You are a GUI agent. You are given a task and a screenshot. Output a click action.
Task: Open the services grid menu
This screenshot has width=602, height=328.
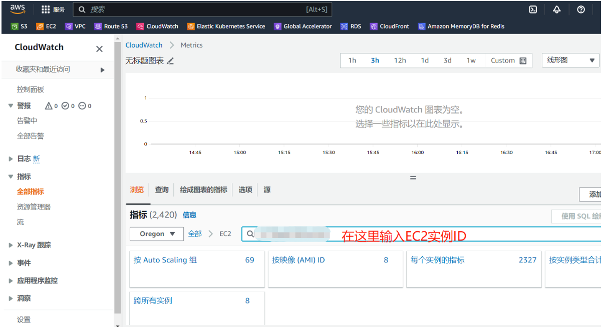pyautogui.click(x=46, y=9)
